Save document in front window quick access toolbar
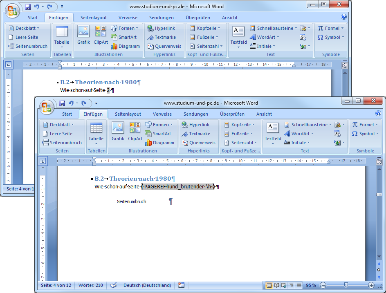 tap(62, 103)
